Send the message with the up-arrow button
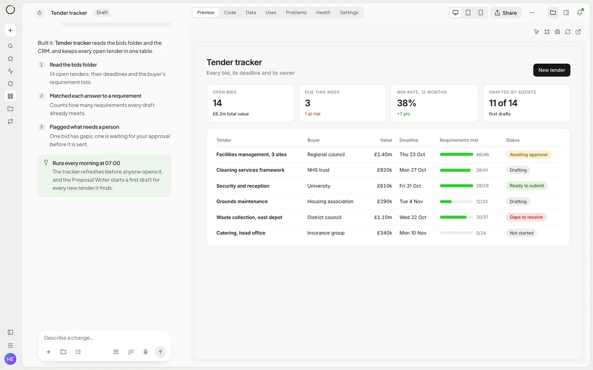 [x=160, y=352]
